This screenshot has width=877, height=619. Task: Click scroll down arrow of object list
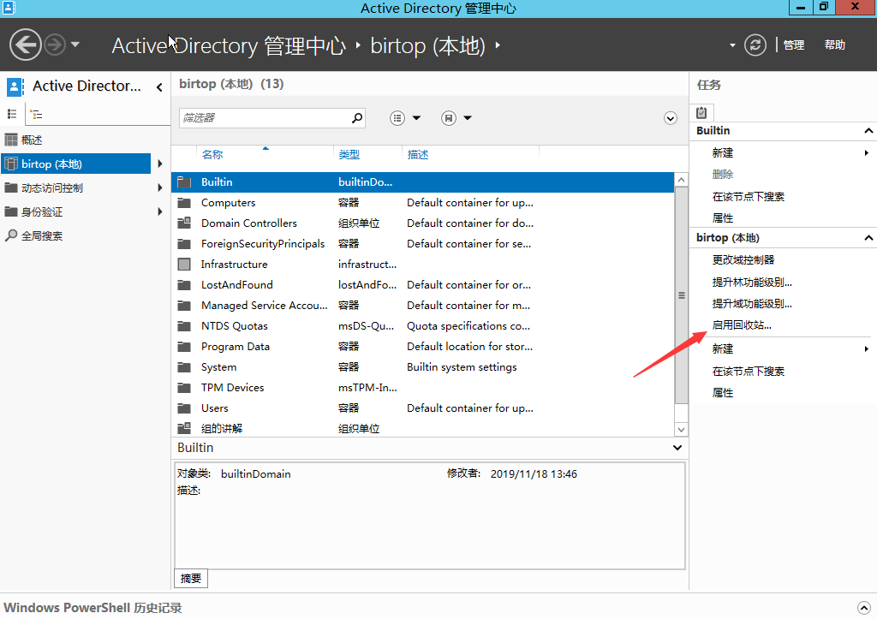[681, 430]
